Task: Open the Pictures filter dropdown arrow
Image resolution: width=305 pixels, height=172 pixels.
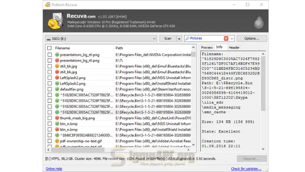Action: coord(232,38)
